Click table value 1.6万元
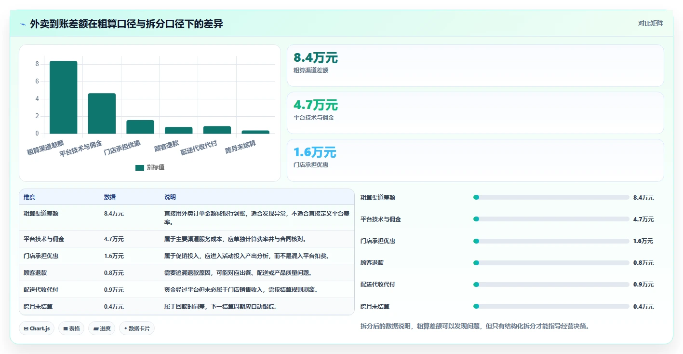 tap(114, 256)
